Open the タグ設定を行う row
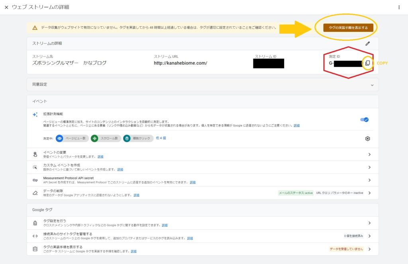The height and width of the screenshot is (264, 408). tap(369, 223)
